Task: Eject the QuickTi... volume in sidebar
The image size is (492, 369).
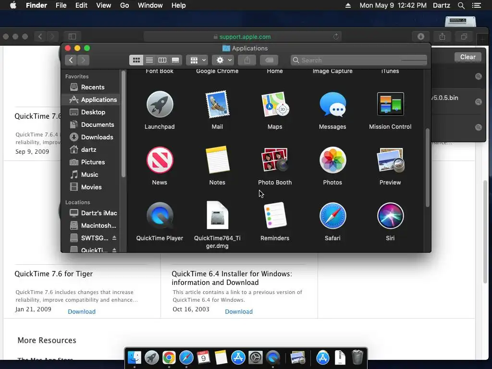Action: [114, 250]
